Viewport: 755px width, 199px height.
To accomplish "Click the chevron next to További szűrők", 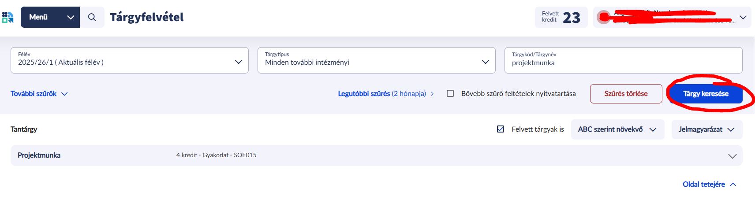I will point(64,94).
